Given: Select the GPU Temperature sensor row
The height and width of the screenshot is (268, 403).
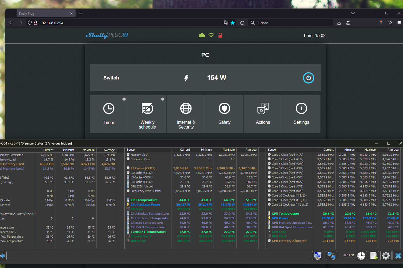Looking at the screenshot, I should pyautogui.click(x=333, y=214).
